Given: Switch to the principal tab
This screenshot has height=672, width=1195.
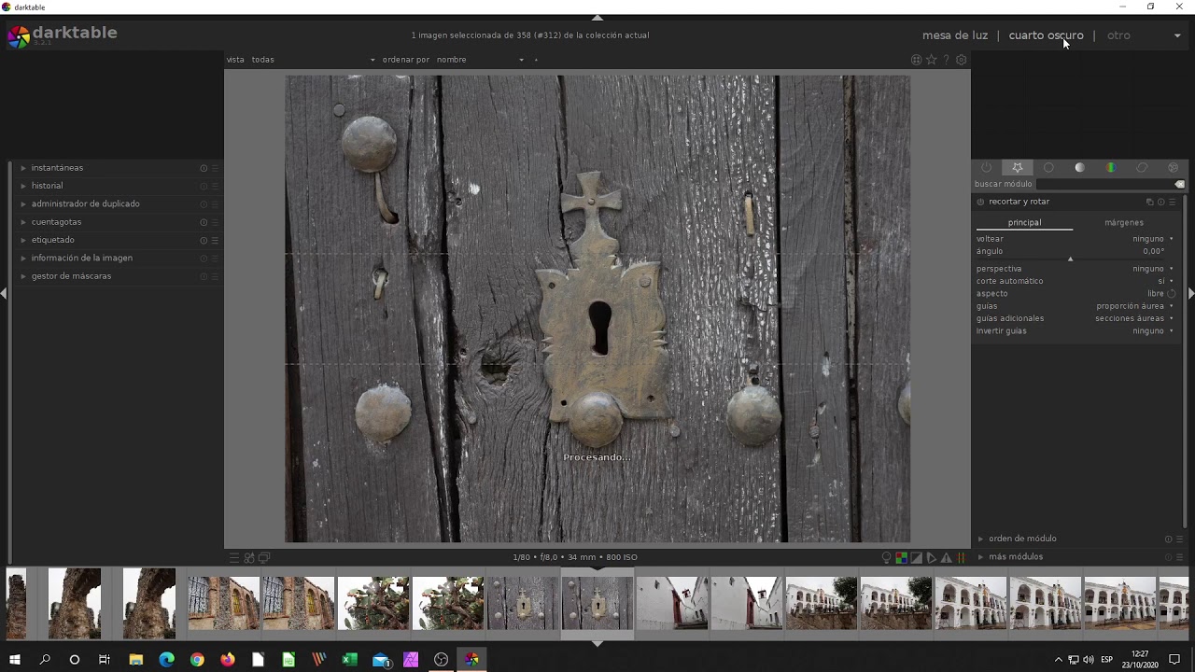Looking at the screenshot, I should (1024, 223).
